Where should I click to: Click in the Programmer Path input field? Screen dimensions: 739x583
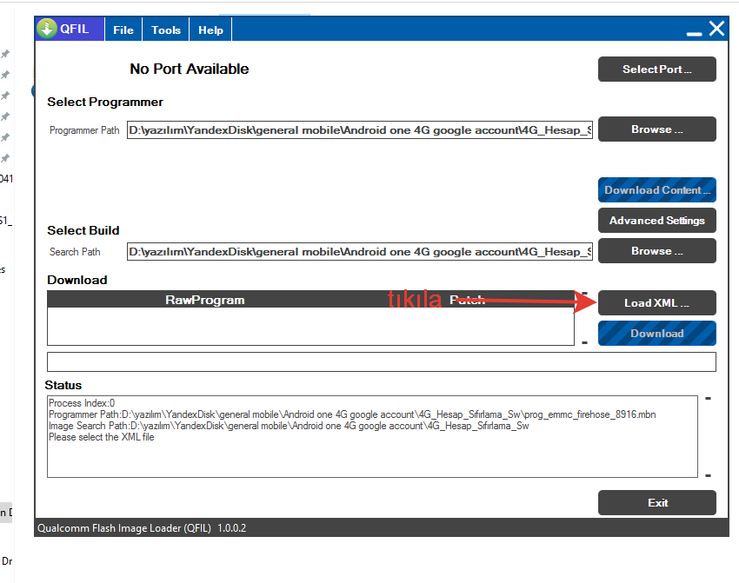pos(360,130)
